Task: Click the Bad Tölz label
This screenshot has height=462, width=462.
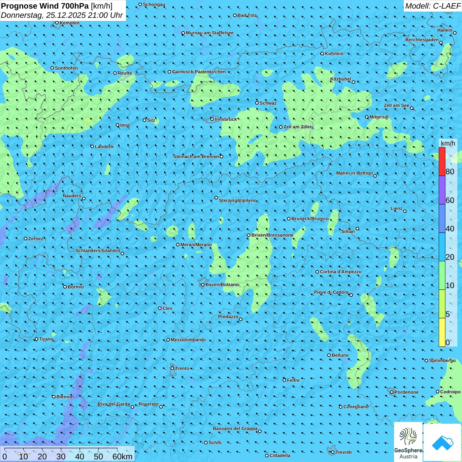Action: pyautogui.click(x=247, y=15)
